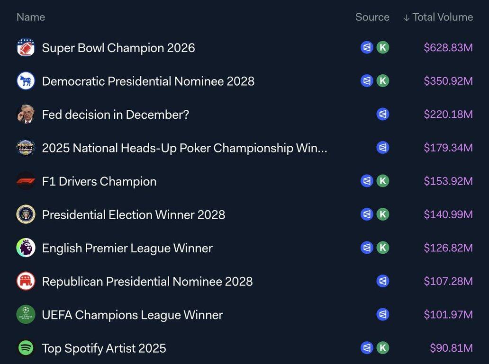Click the UEFA Champions League icon

(26, 315)
